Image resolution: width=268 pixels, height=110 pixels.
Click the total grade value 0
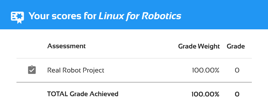pos(237,94)
